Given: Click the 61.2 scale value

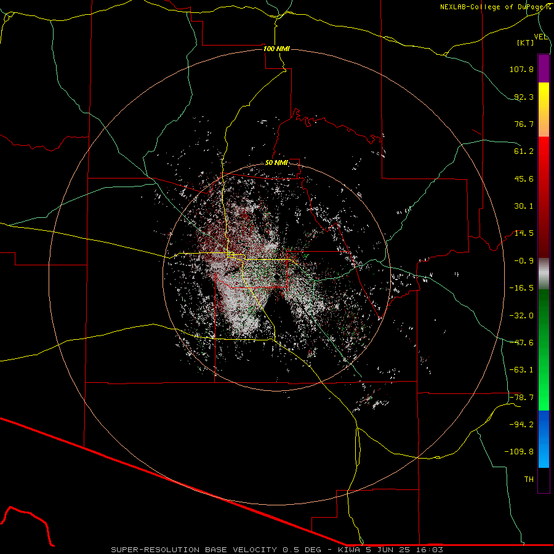Looking at the screenshot, I should [x=524, y=151].
